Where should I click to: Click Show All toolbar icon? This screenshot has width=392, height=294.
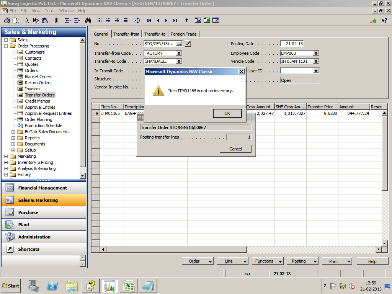pos(126,21)
